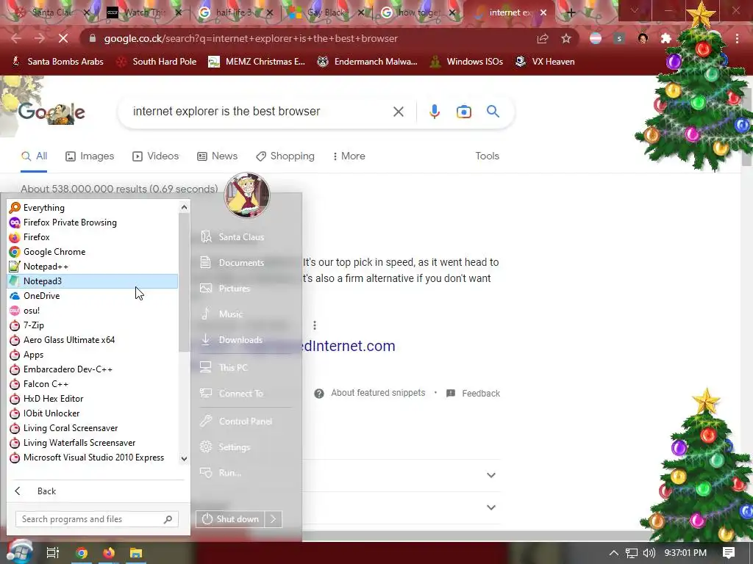Expand Living Coral Screensaver folder
Image resolution: width=753 pixels, height=564 pixels.
92,428
